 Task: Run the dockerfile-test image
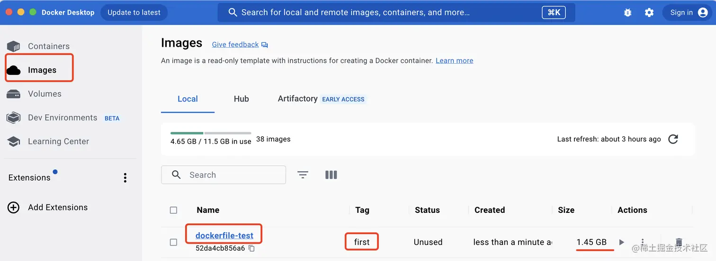[x=622, y=242]
